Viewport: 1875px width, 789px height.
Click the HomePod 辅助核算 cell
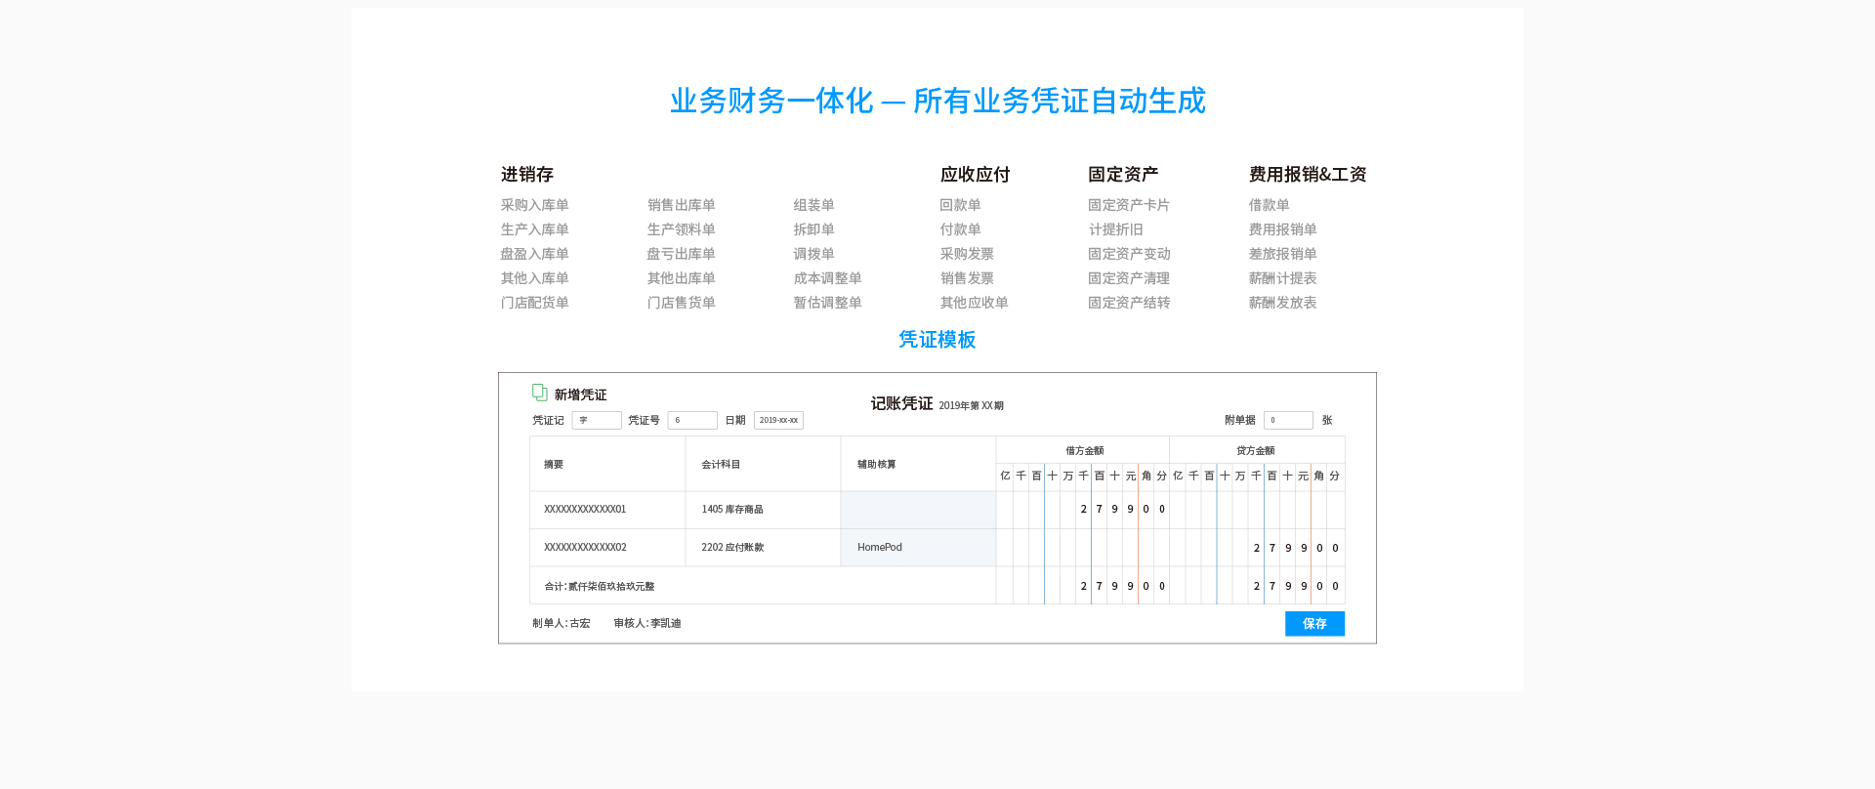[x=918, y=548]
